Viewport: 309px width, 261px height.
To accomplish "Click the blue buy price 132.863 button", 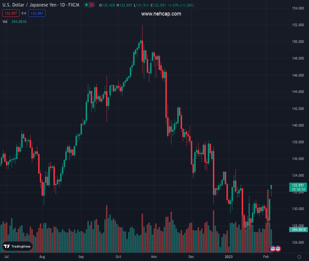I will (x=37, y=13).
